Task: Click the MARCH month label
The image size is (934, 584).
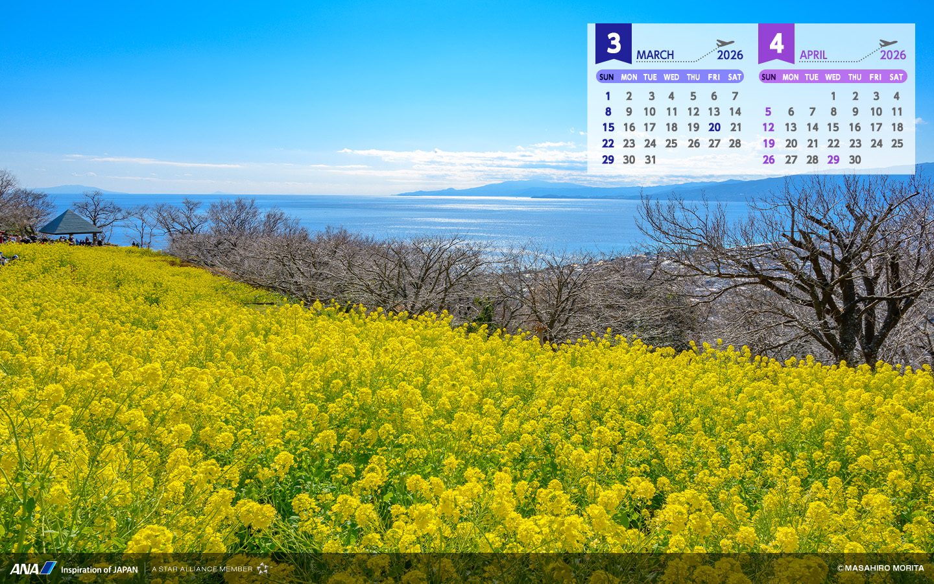Action: [654, 55]
